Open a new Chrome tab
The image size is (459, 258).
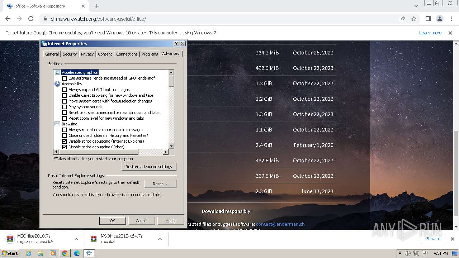tap(97, 6)
